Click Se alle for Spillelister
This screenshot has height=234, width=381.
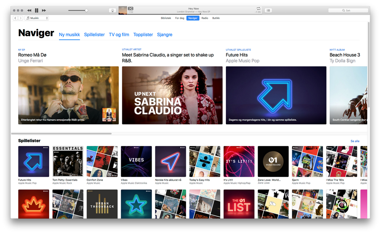coord(355,141)
